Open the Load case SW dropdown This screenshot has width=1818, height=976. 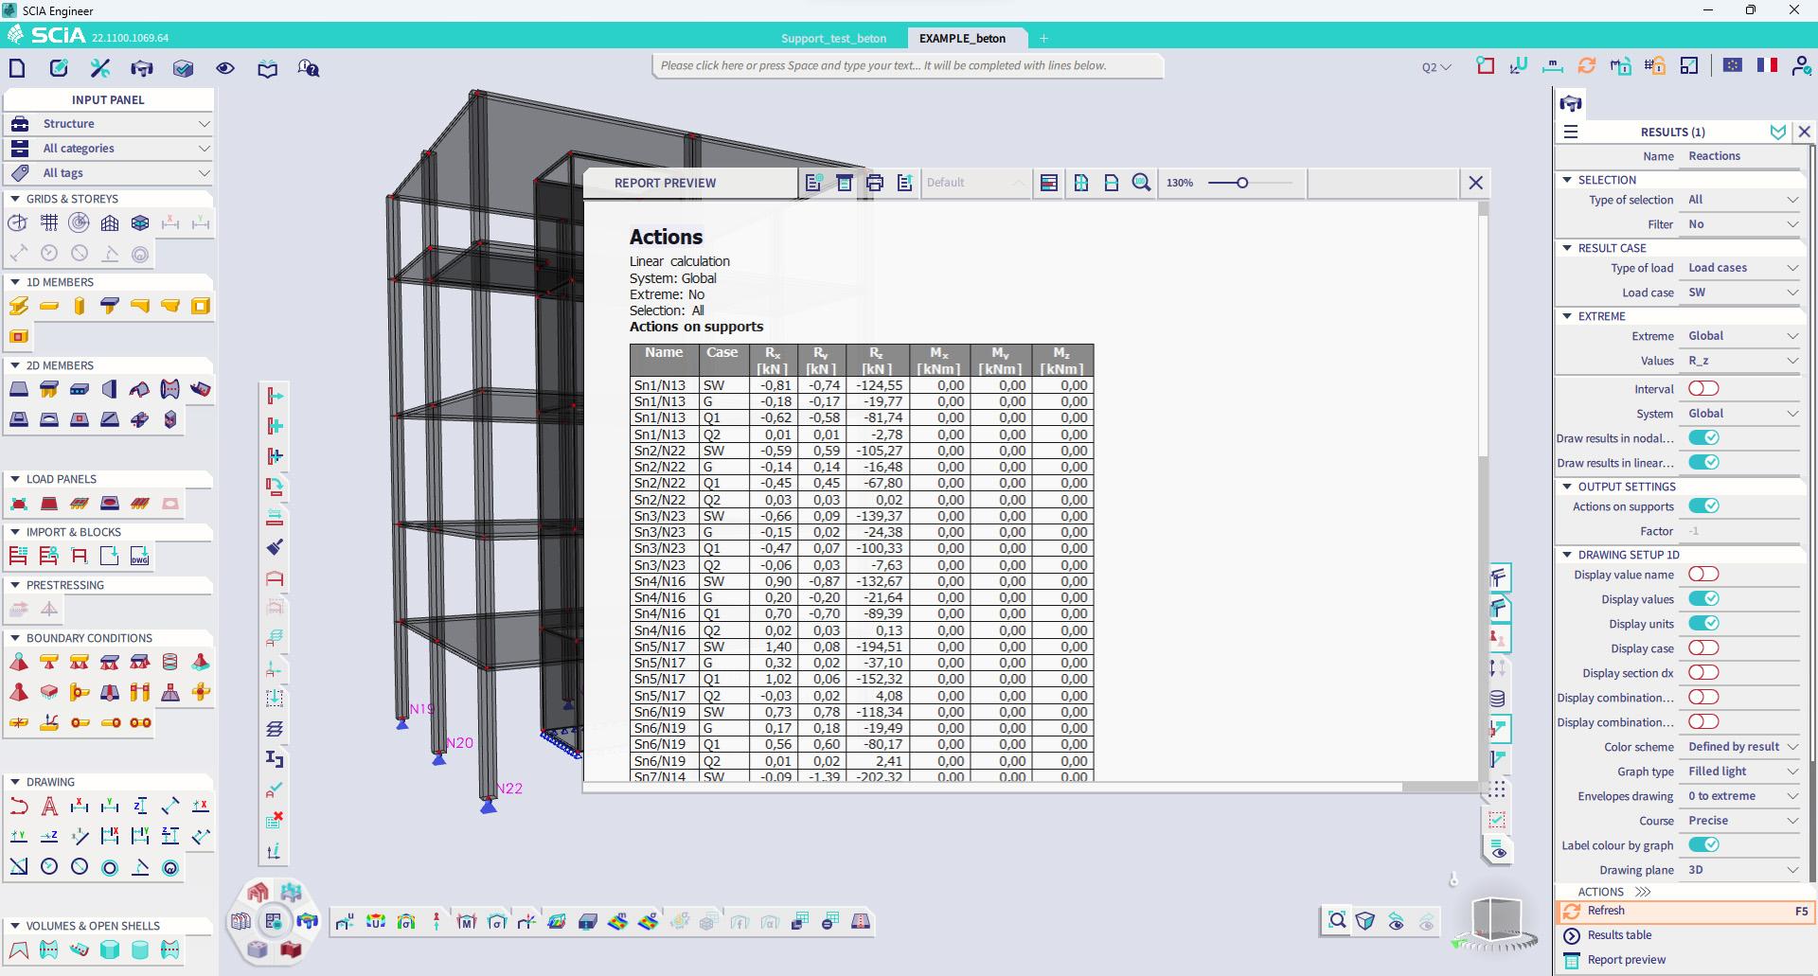1742,293
